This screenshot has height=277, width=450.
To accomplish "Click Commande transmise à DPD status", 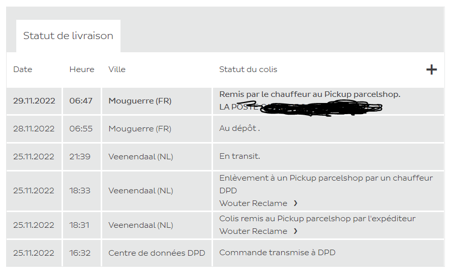I will [x=277, y=253].
